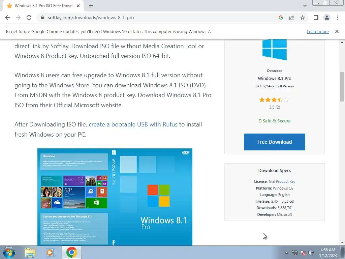Click the page vertical scrollbar thumb
The width and height of the screenshot is (345, 259).
pos(342,86)
